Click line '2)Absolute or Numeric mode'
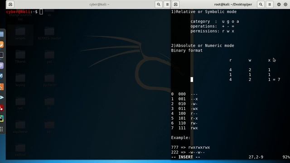The height and width of the screenshot is (163, 290). pos(203,45)
